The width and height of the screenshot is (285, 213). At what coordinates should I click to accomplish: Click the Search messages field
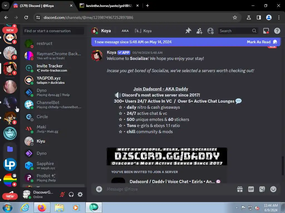pos(238,31)
